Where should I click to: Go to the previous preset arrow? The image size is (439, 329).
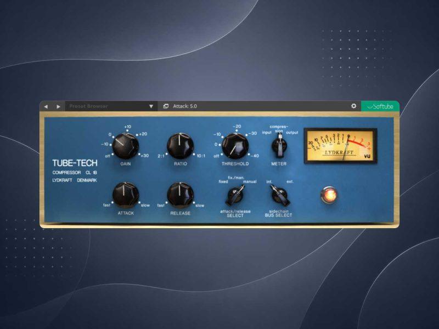(46, 106)
